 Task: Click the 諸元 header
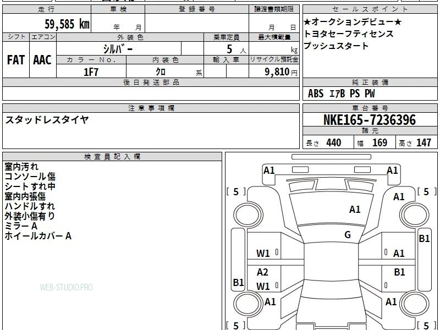[x=370, y=130]
